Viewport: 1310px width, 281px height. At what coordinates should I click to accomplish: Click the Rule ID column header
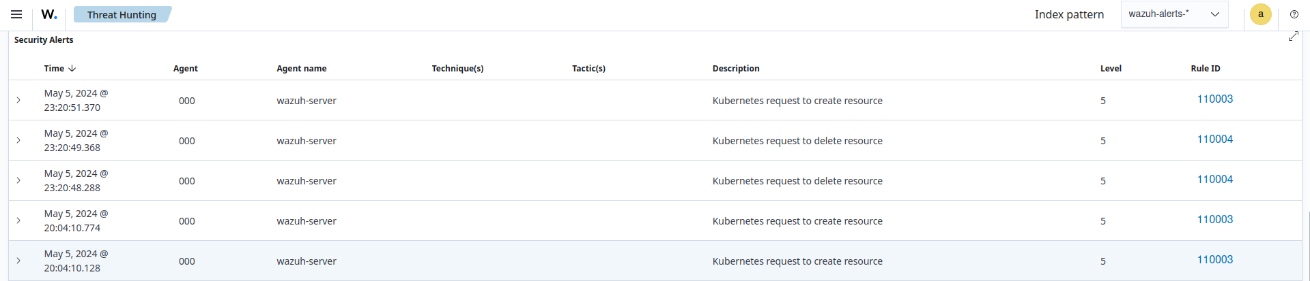1205,69
